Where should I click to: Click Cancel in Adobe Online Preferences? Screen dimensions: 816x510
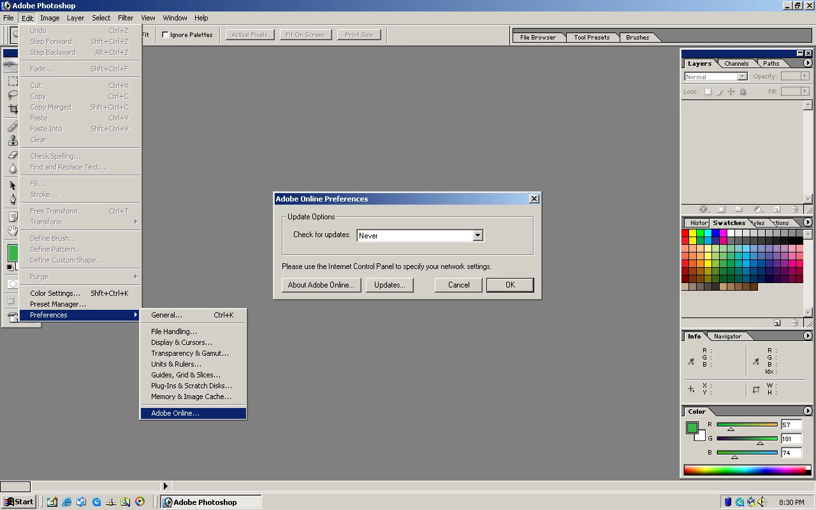458,285
